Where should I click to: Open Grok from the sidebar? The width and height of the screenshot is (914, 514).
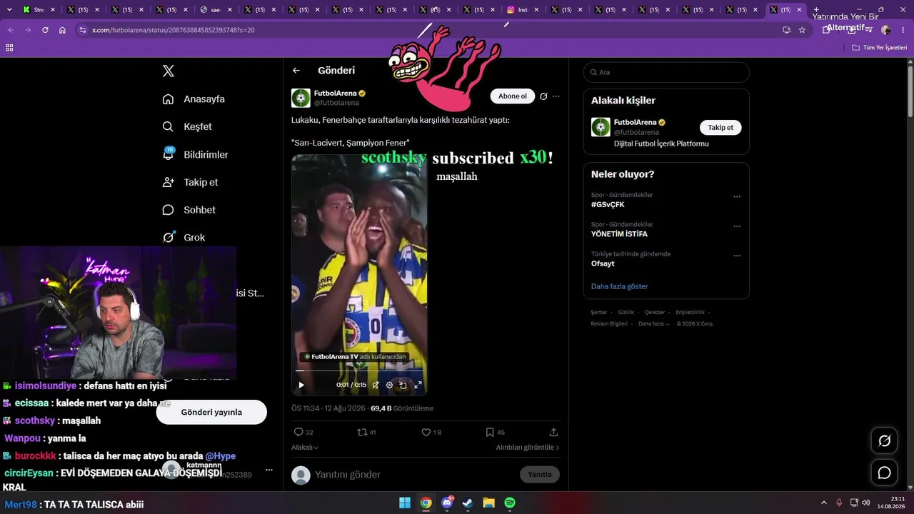tap(184, 237)
